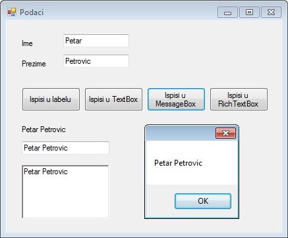
Task: Focus the Prezime field containing Petrovic
Action: (x=96, y=61)
